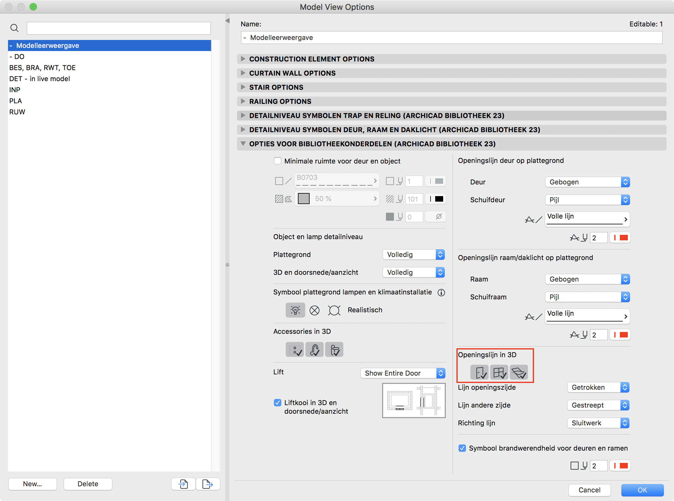
Task: Click red pen color swatch for door line
Action: 620,238
